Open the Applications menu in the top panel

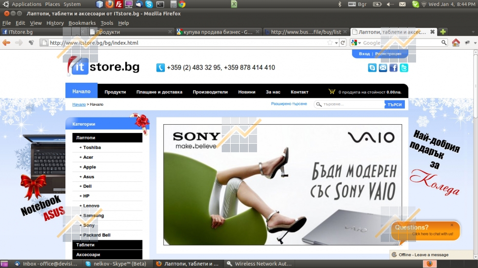(26, 4)
